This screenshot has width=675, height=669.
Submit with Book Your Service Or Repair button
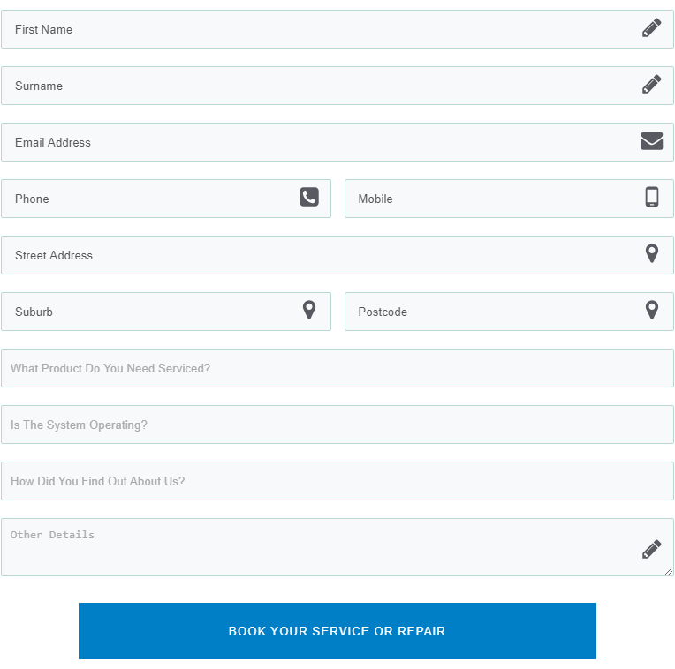(337, 631)
